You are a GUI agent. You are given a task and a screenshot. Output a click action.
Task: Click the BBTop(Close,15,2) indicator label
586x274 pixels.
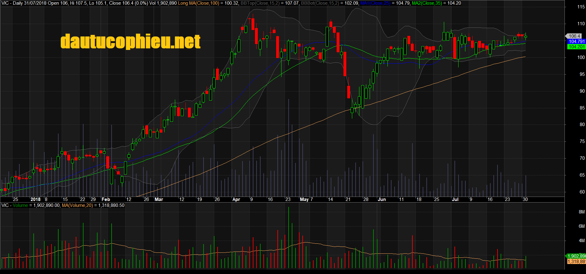pyautogui.click(x=260, y=3)
